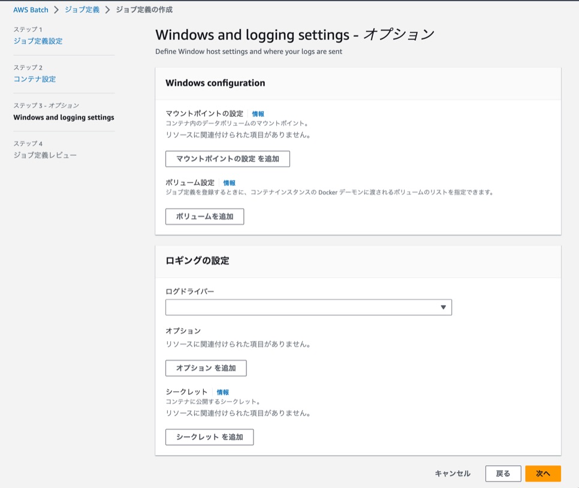Expand the log driver selection arrow

pos(444,307)
